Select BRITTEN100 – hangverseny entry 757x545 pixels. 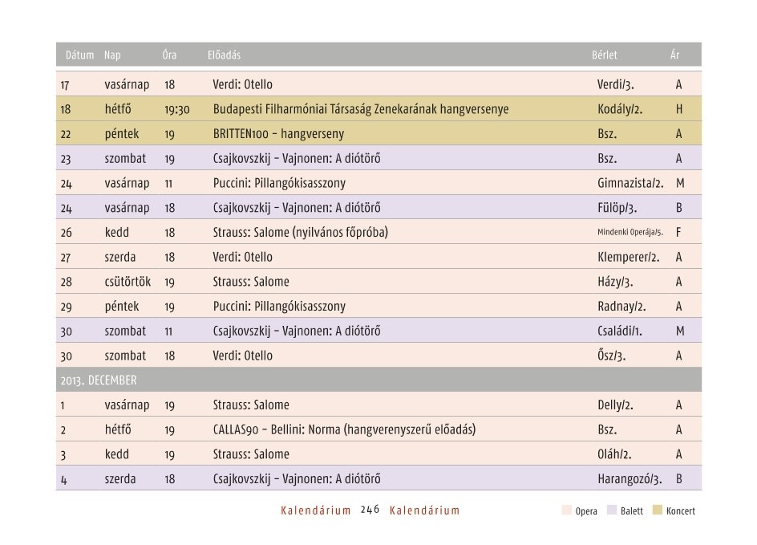[x=278, y=134]
